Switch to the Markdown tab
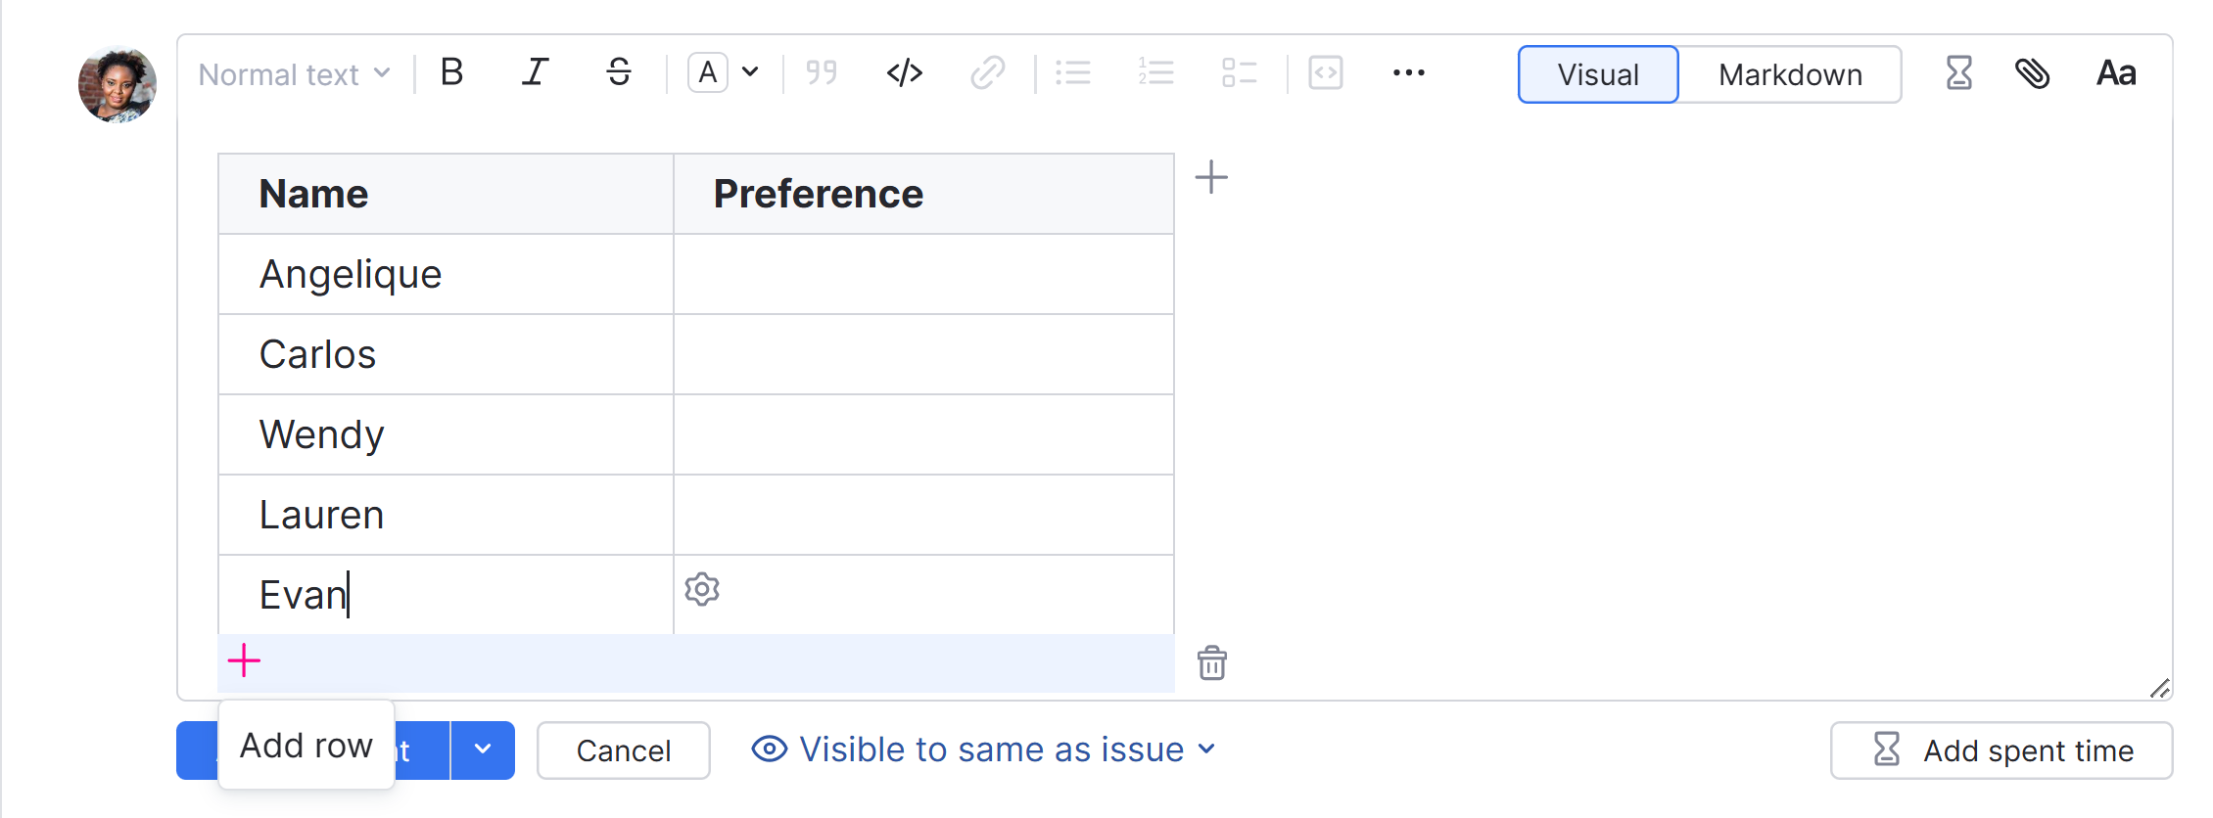Screen dimensions: 2213x818 [x=1790, y=74]
